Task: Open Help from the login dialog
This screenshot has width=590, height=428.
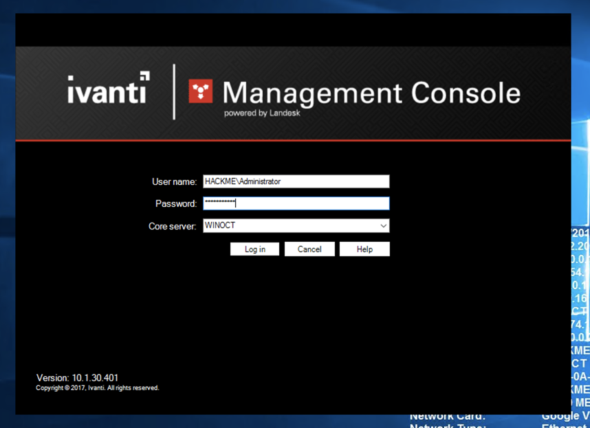Action: 364,249
